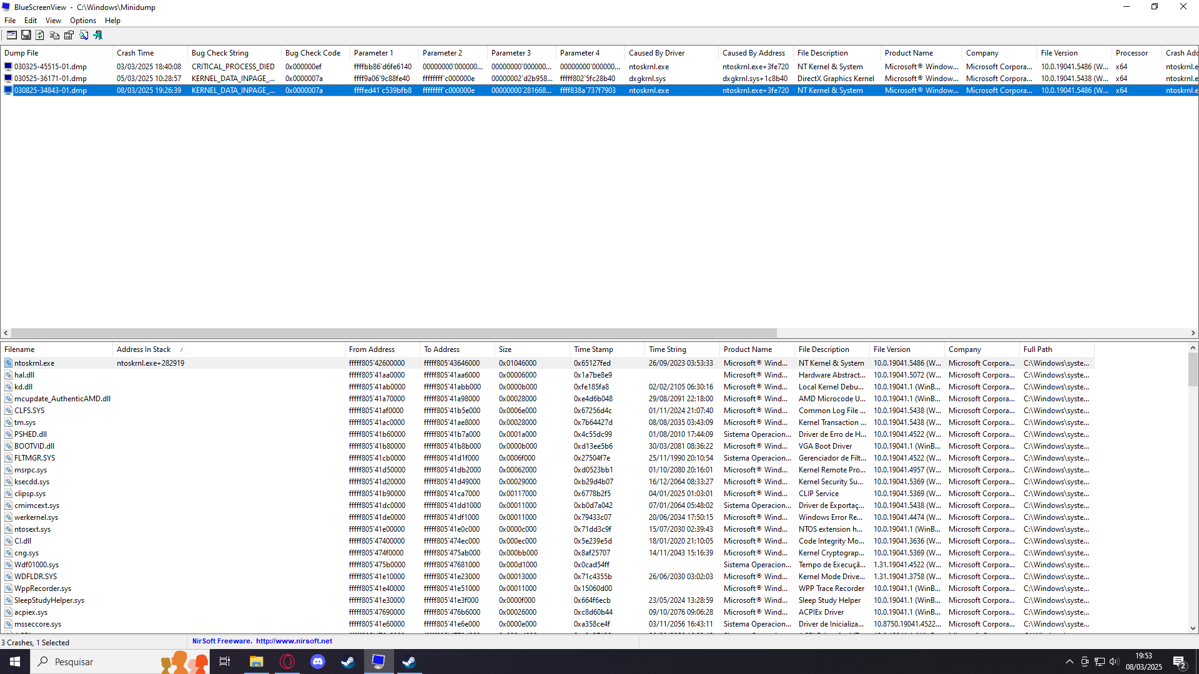Select the 030325-45515-01.dmp crash row

(51, 67)
